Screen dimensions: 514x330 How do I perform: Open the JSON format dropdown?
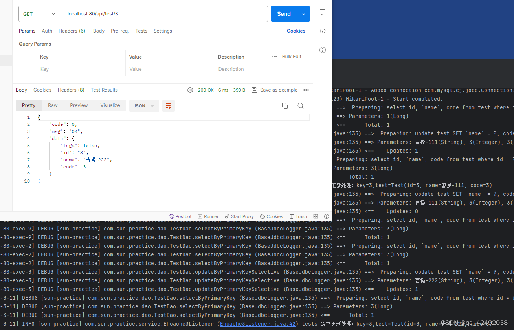(x=144, y=105)
